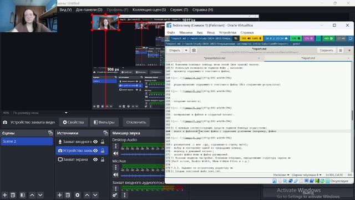Click the VirtualBox title bar app icon
The height and width of the screenshot is (200, 355).
point(169,26)
